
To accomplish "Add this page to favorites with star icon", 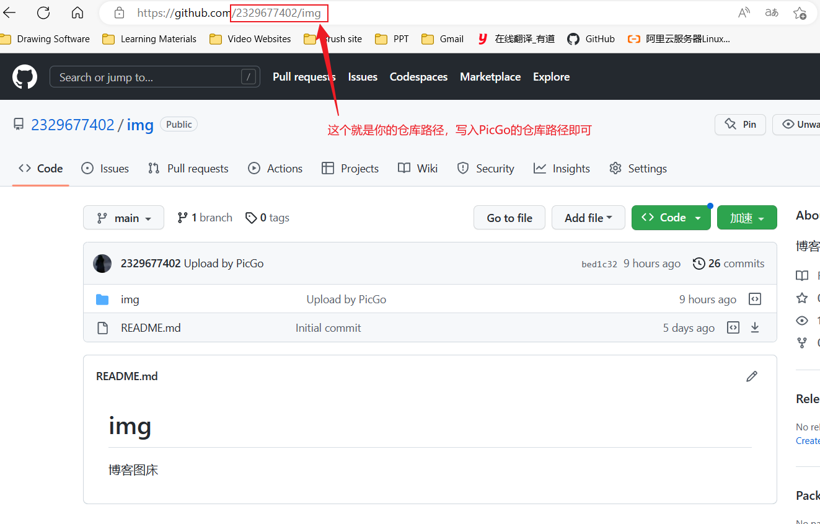I will [x=800, y=12].
